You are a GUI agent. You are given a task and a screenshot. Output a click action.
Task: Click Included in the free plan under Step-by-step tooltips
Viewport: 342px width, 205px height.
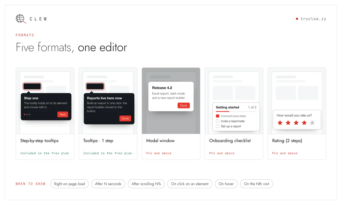tap(45, 153)
